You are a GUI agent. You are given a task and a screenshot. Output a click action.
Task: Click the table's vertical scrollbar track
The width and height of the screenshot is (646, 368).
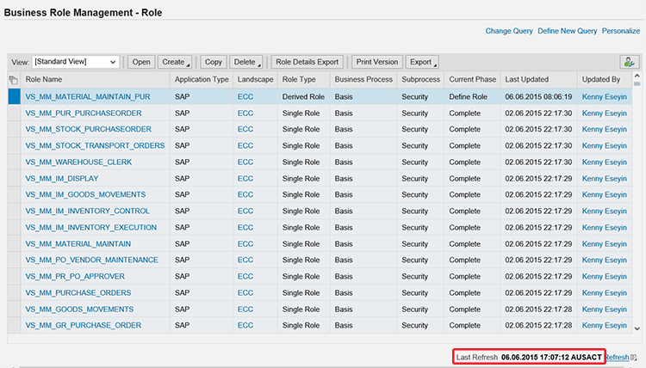(637, 215)
